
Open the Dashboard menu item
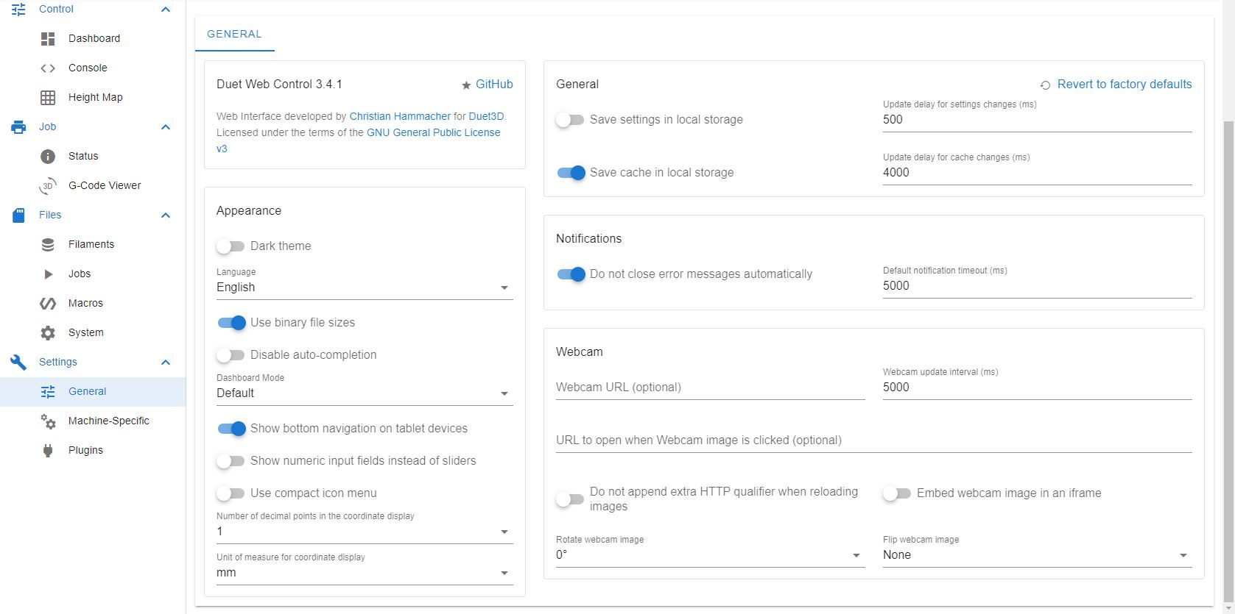pyautogui.click(x=93, y=38)
